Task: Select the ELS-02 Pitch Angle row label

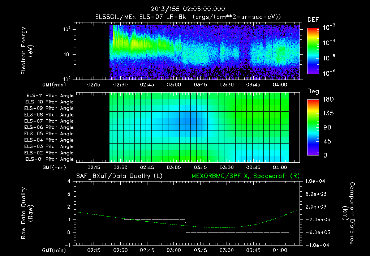Action: [x=49, y=153]
